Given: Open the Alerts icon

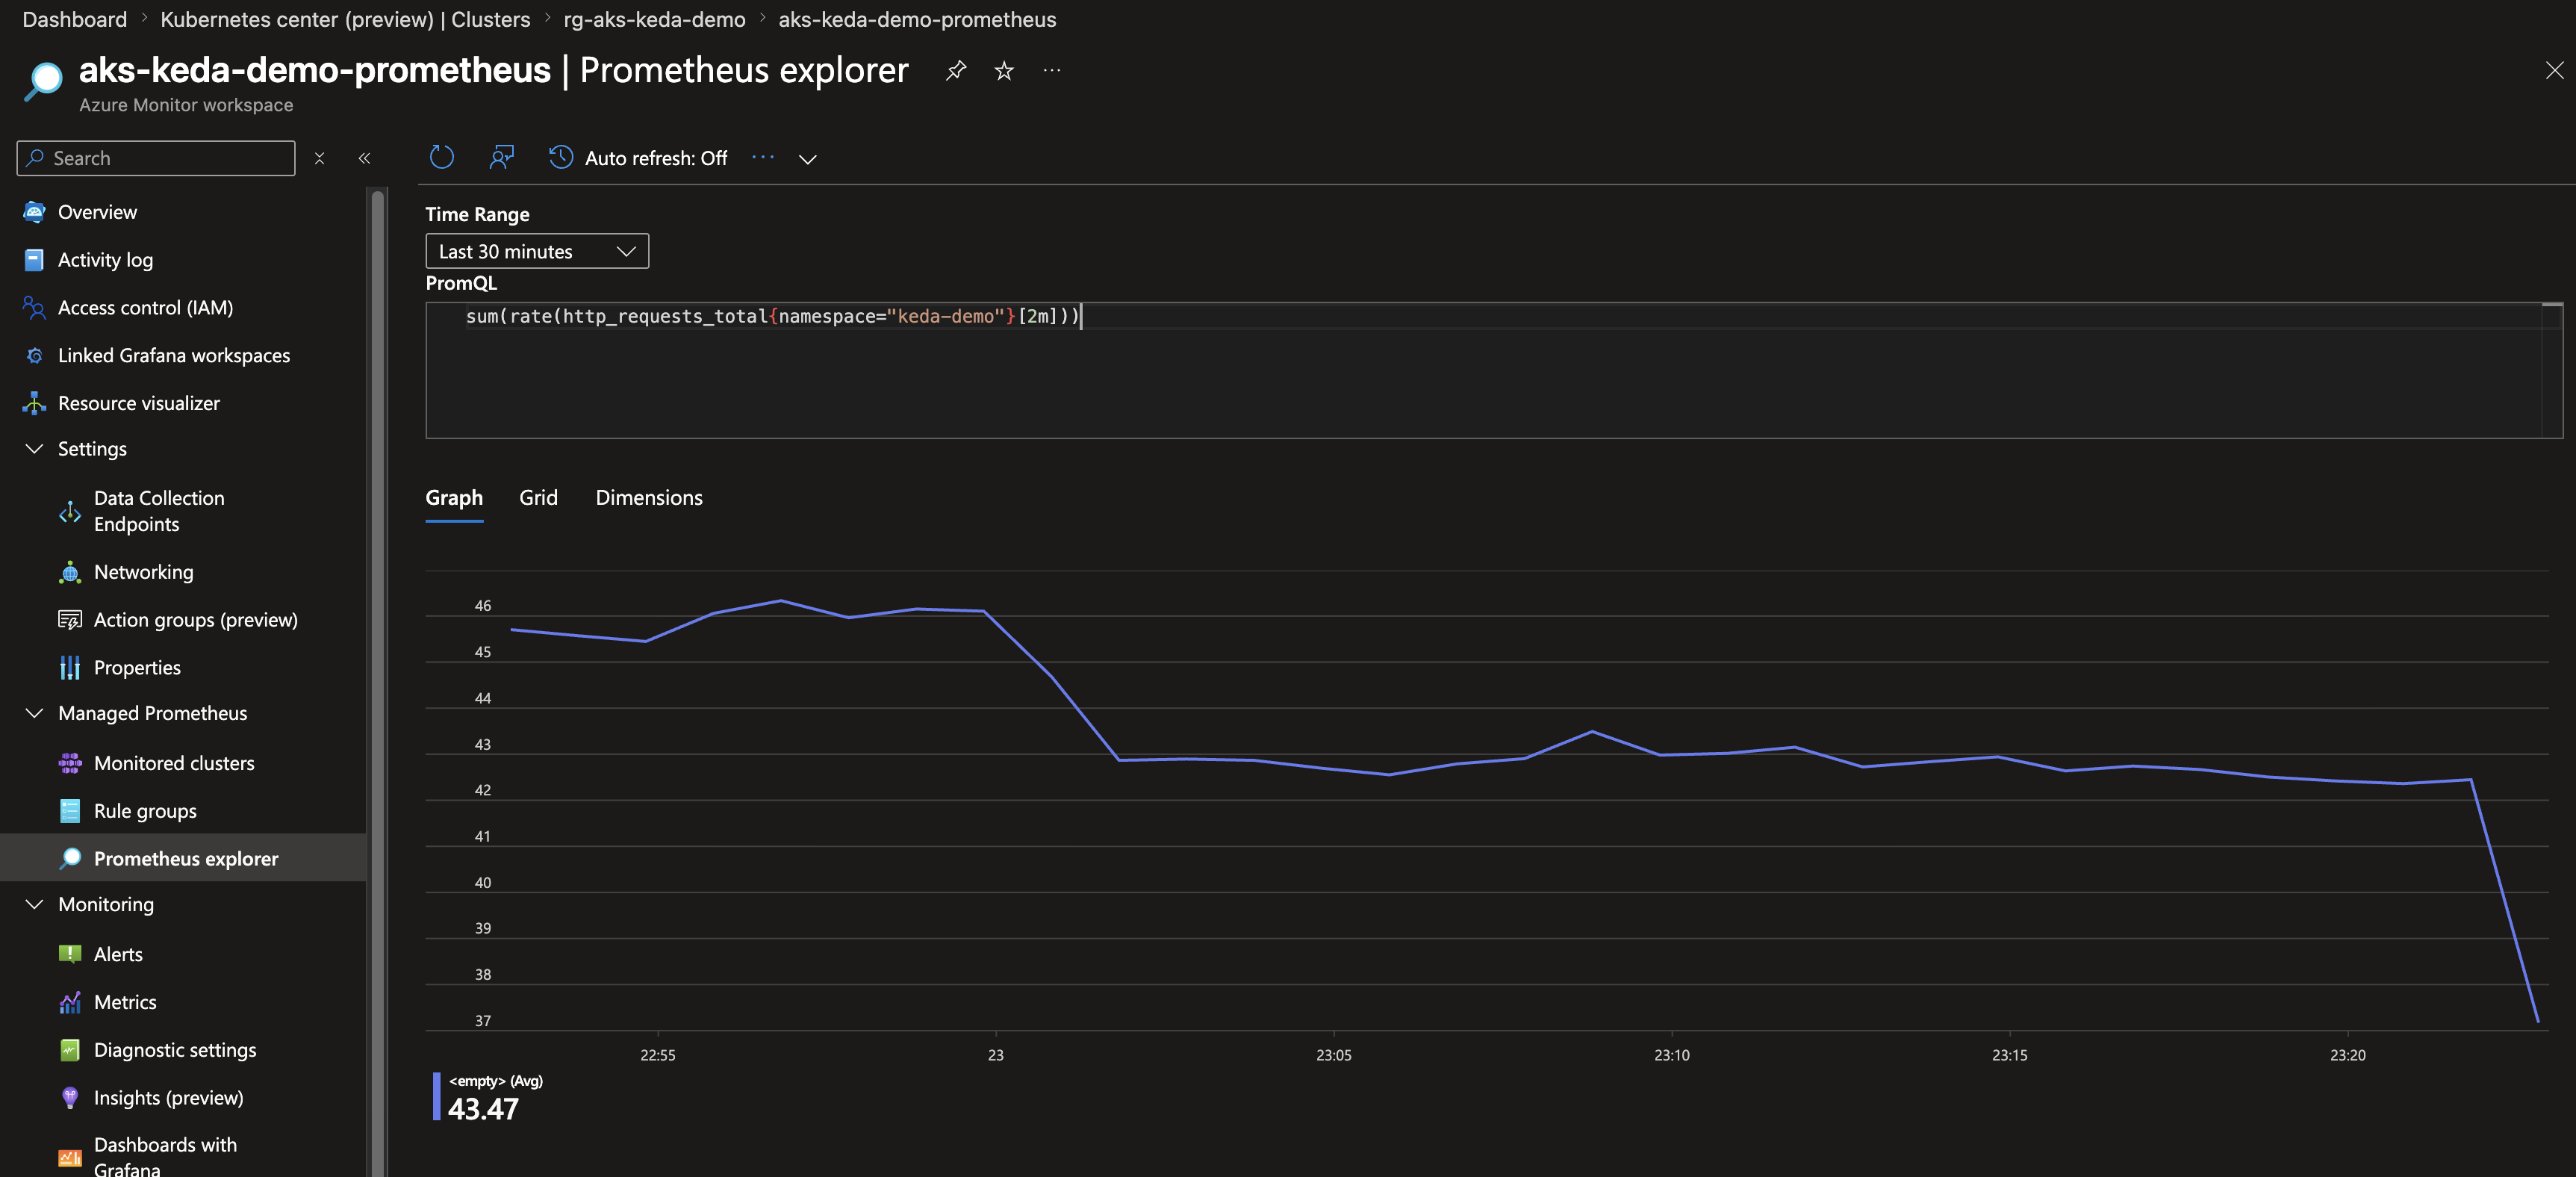Looking at the screenshot, I should [x=70, y=954].
